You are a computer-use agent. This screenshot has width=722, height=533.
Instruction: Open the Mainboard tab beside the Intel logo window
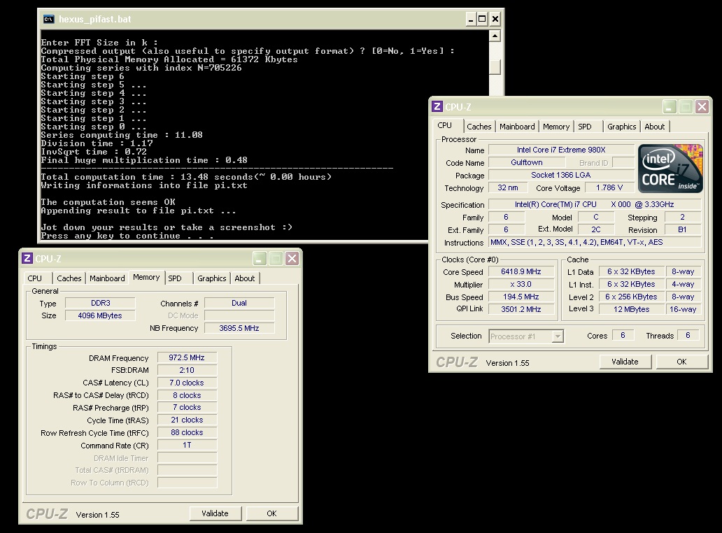point(517,127)
